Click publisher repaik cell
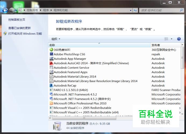This screenshot has width=186, height=134. [156, 54]
